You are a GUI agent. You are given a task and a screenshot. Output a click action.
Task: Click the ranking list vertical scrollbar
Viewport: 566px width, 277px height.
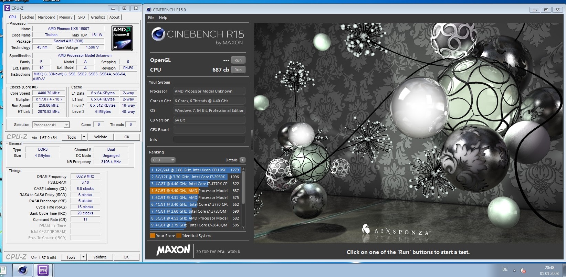click(x=244, y=198)
